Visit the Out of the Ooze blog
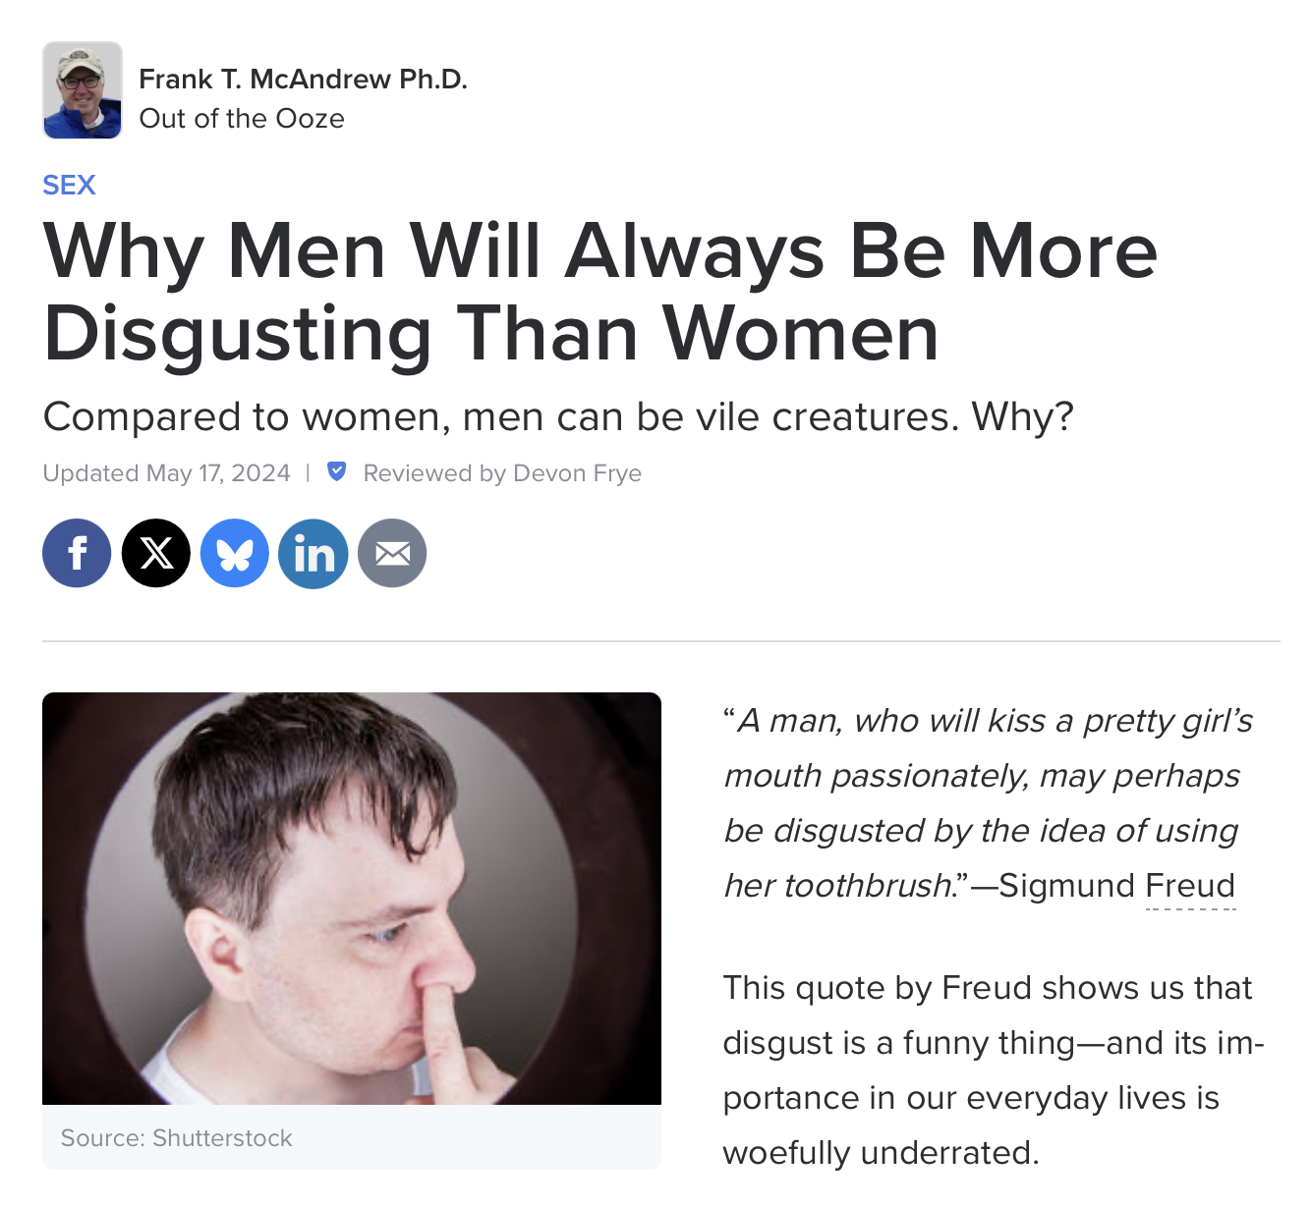This screenshot has width=1311, height=1206. click(242, 119)
